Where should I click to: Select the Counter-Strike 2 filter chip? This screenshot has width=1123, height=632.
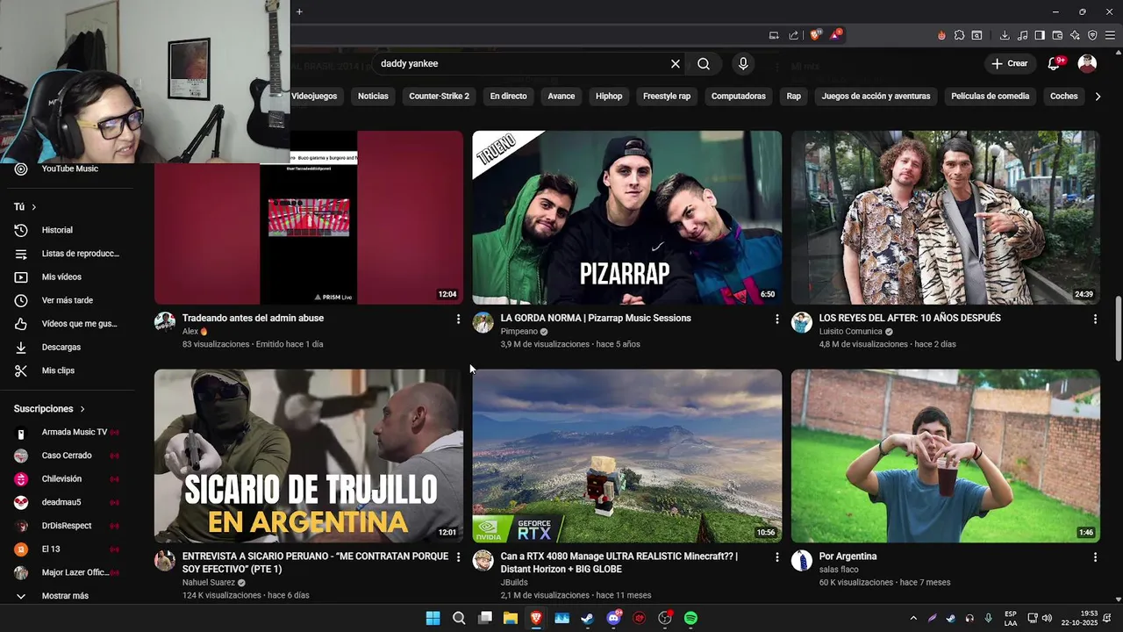coord(439,96)
